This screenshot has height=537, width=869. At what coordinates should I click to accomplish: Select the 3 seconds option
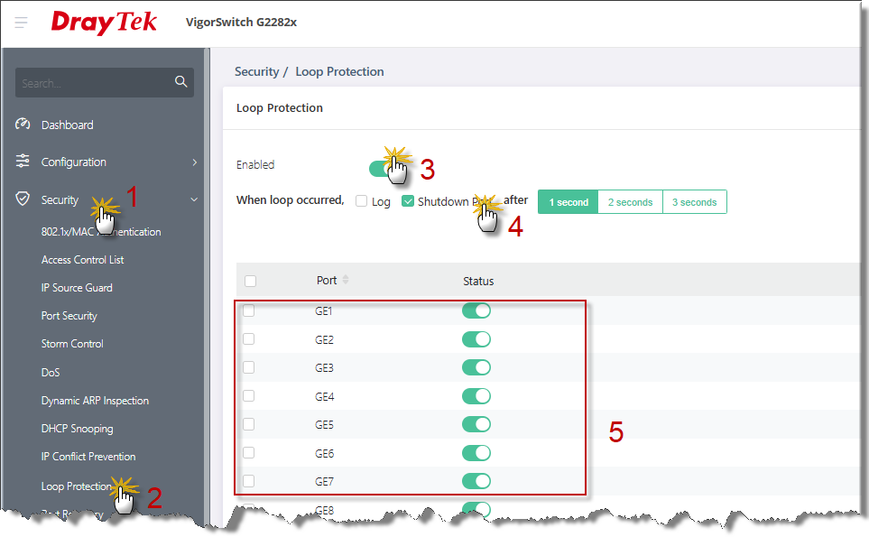click(x=694, y=202)
